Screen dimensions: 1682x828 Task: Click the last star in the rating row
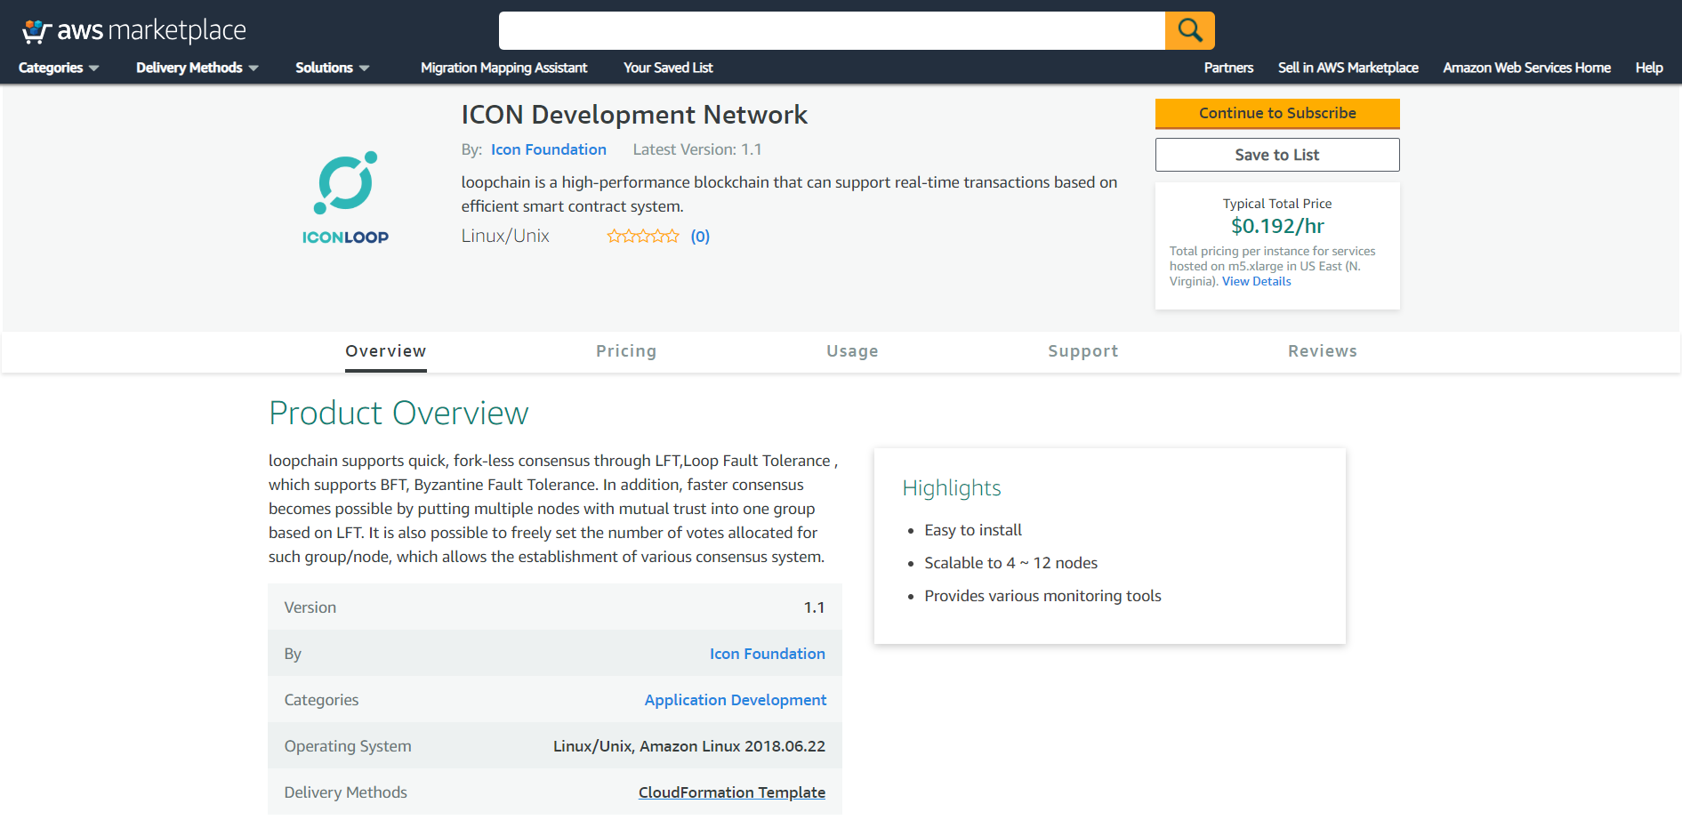pyautogui.click(x=673, y=236)
